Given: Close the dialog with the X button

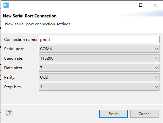Looking at the screenshot, I should (155, 5).
